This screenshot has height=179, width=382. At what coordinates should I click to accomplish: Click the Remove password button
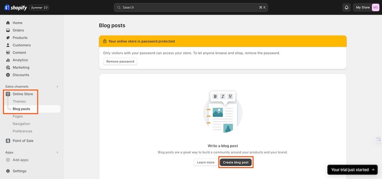(120, 62)
